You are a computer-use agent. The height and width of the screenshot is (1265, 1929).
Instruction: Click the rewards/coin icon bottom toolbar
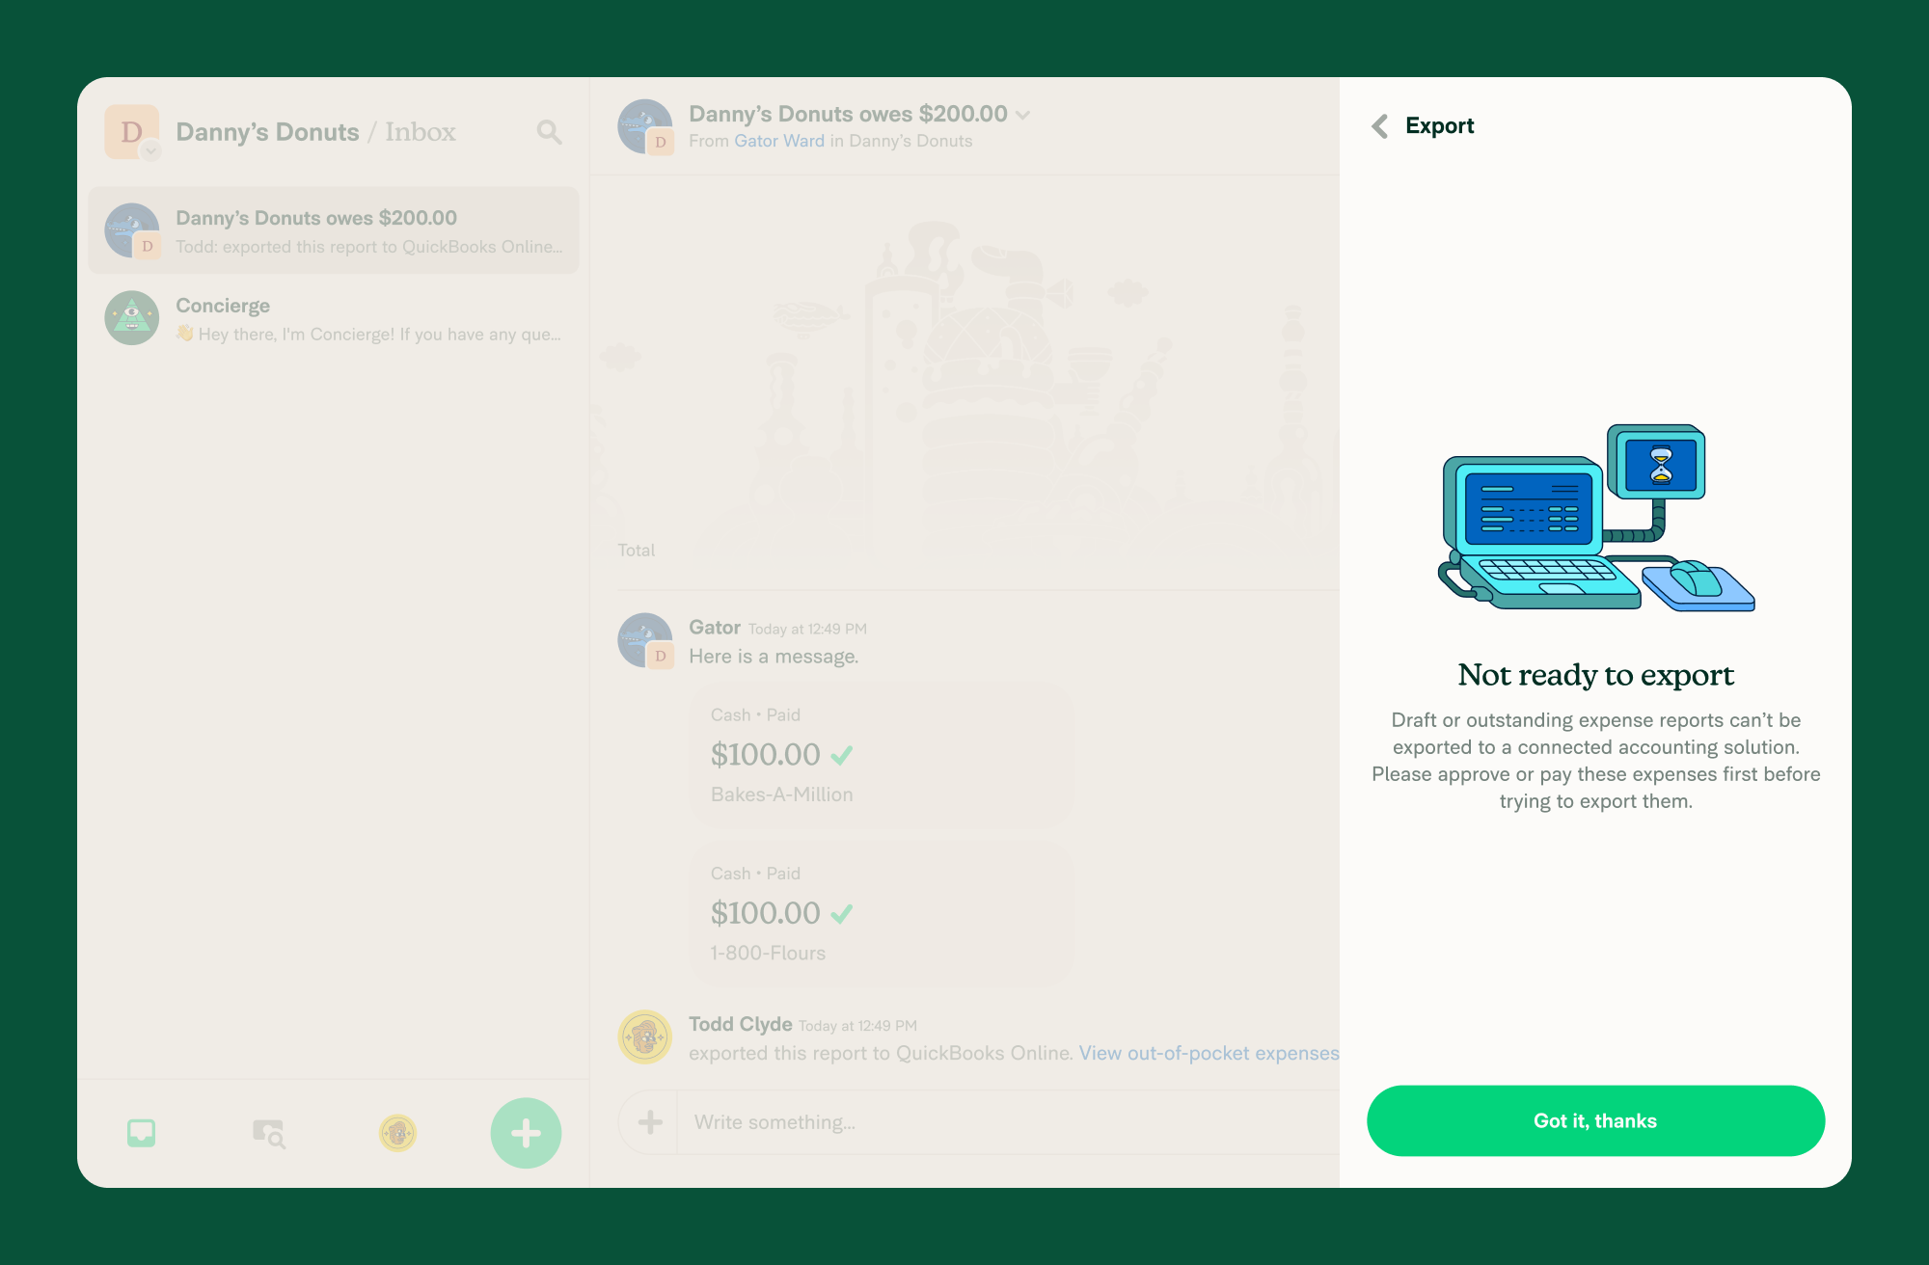click(x=396, y=1129)
